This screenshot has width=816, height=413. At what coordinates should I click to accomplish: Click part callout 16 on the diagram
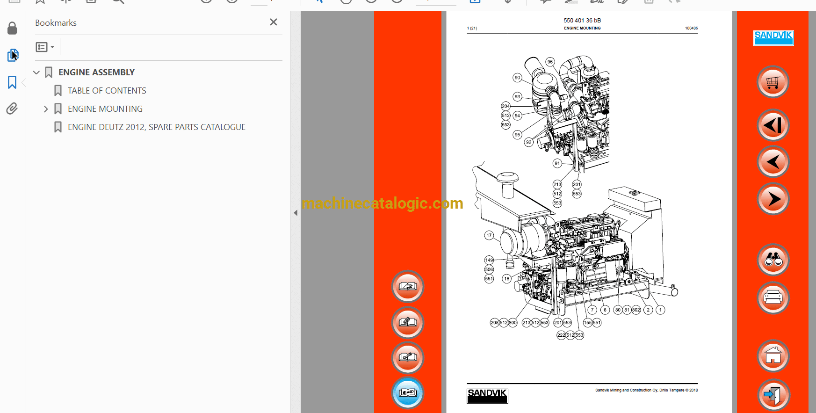pyautogui.click(x=506, y=279)
